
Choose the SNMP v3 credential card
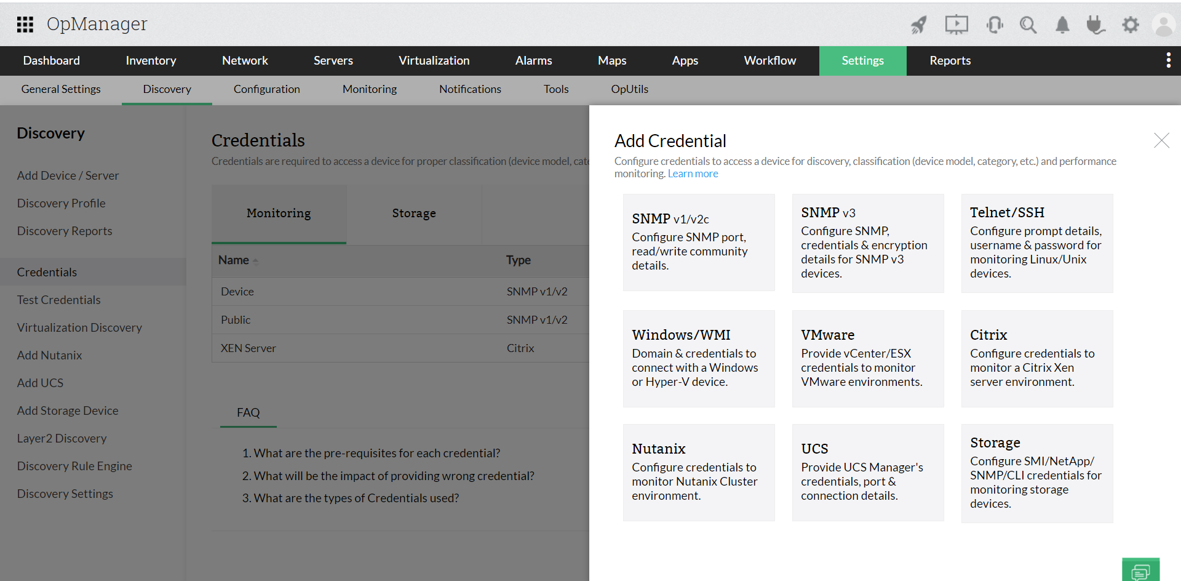pyautogui.click(x=867, y=243)
